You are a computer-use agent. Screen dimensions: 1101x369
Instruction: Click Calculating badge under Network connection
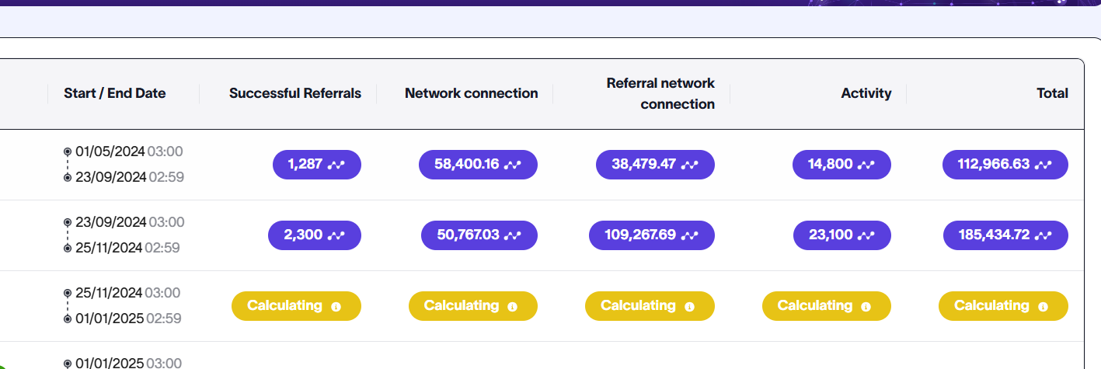pos(473,306)
